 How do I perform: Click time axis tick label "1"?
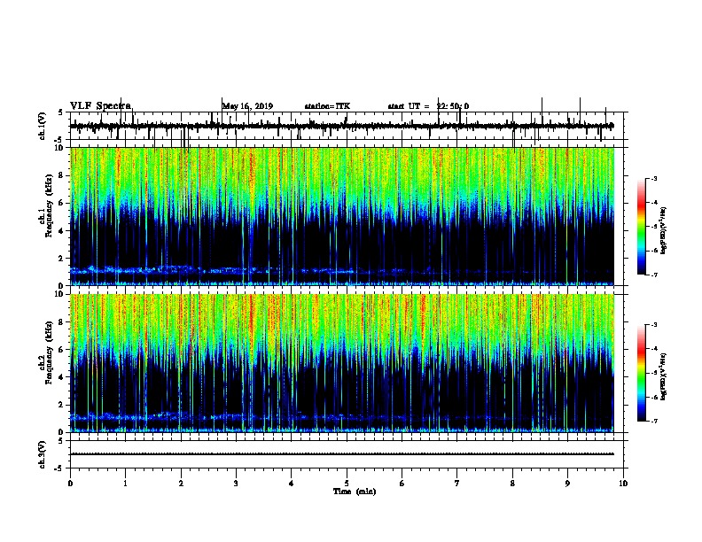pos(125,484)
